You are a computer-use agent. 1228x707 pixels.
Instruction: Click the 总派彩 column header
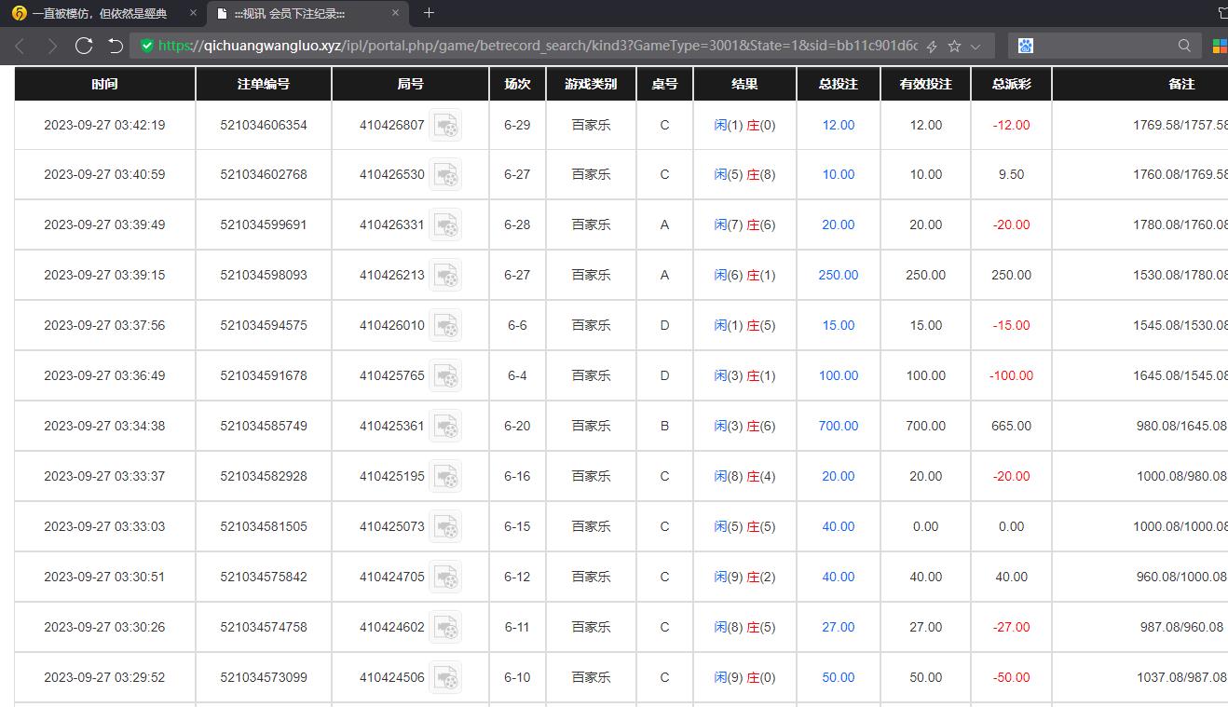1011,84
